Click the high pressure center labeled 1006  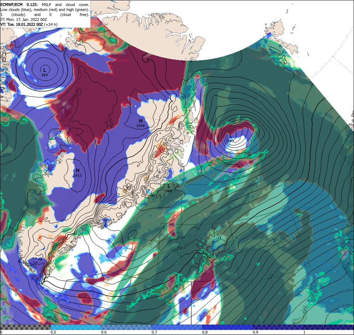tap(141, 123)
